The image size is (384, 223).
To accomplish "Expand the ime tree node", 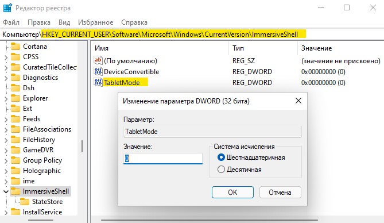I will (x=6, y=182).
